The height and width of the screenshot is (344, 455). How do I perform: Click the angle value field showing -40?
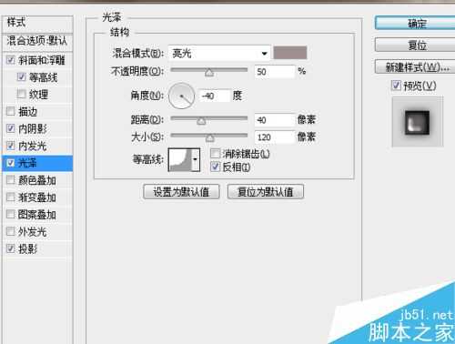pos(214,96)
